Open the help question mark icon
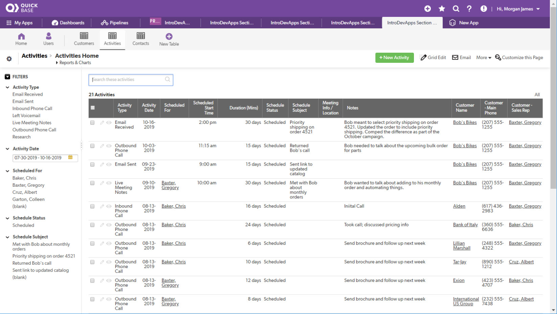 tap(469, 9)
